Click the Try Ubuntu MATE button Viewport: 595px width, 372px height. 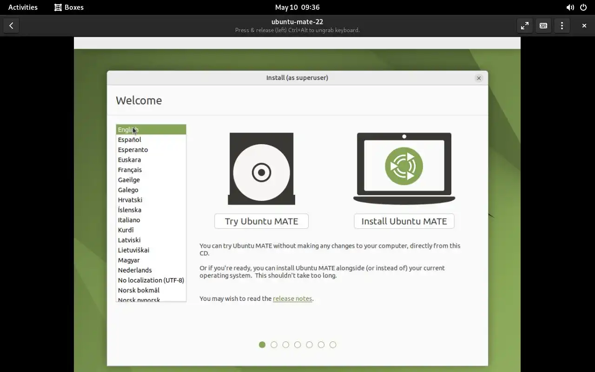coord(261,221)
